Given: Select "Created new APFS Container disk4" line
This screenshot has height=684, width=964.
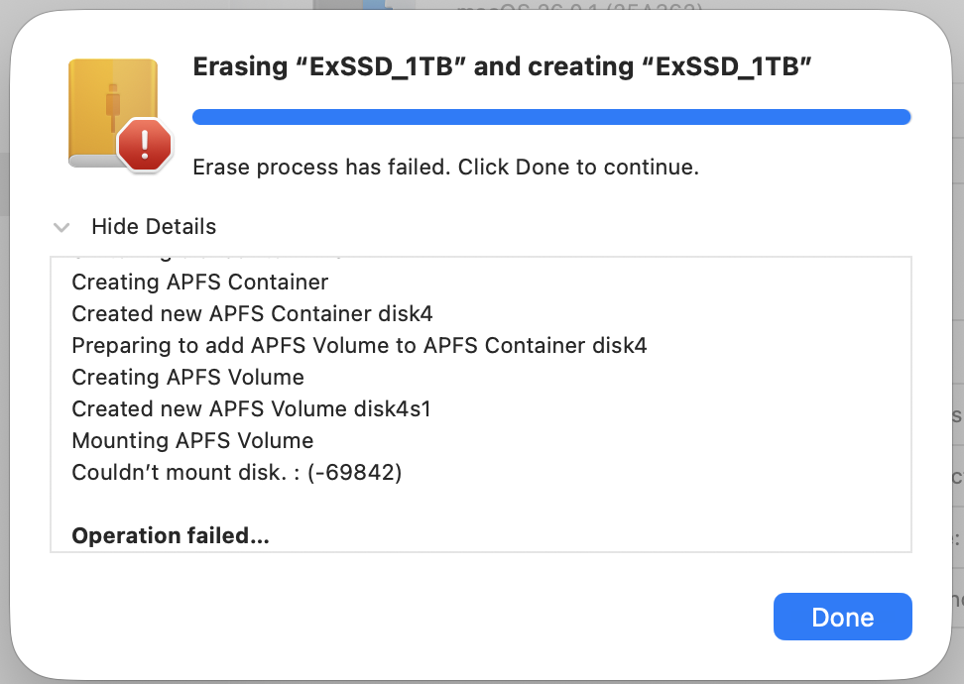Looking at the screenshot, I should [252, 314].
